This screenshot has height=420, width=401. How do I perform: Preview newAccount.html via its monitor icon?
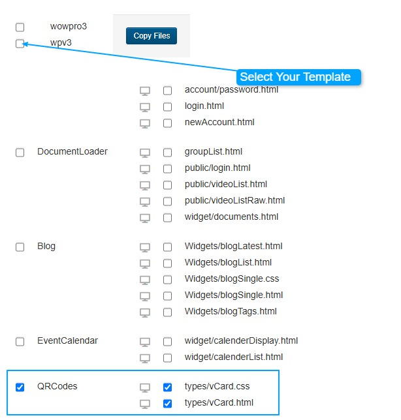(145, 123)
